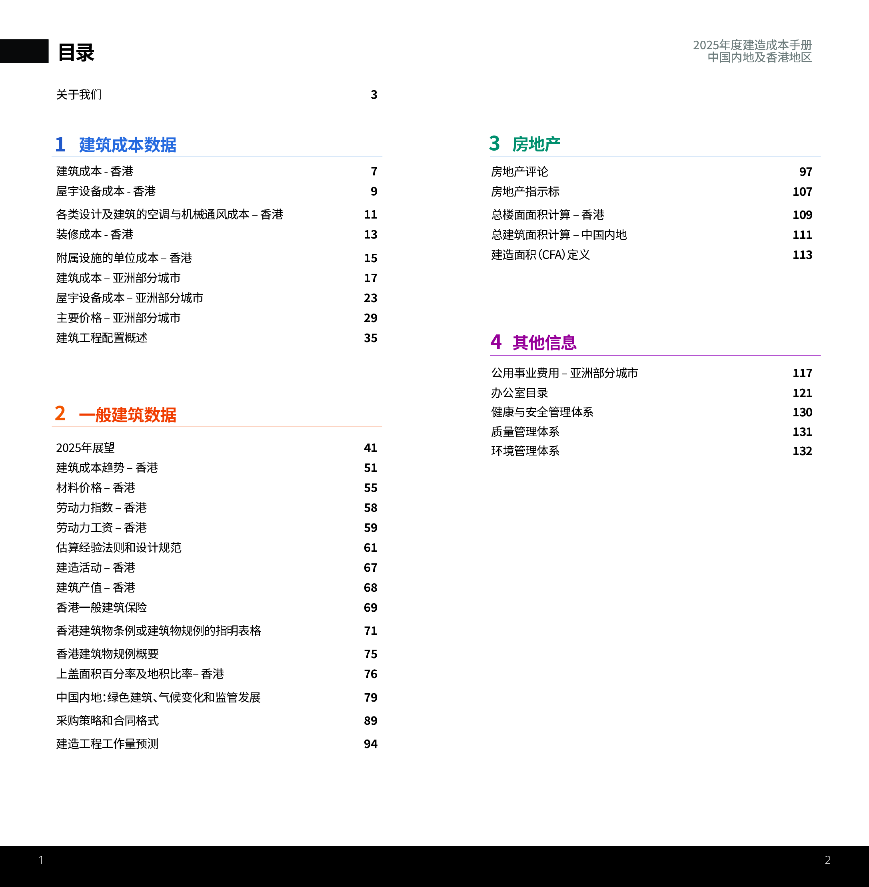
Task: Click page number 35 beside 建筑工程配置概述
Action: click(x=371, y=338)
